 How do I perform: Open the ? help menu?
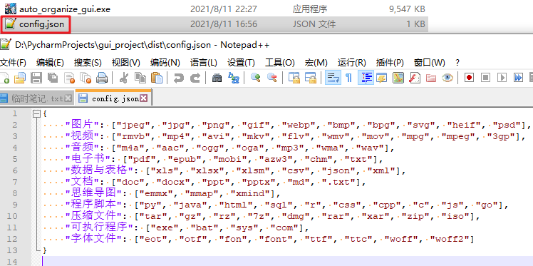(x=457, y=63)
